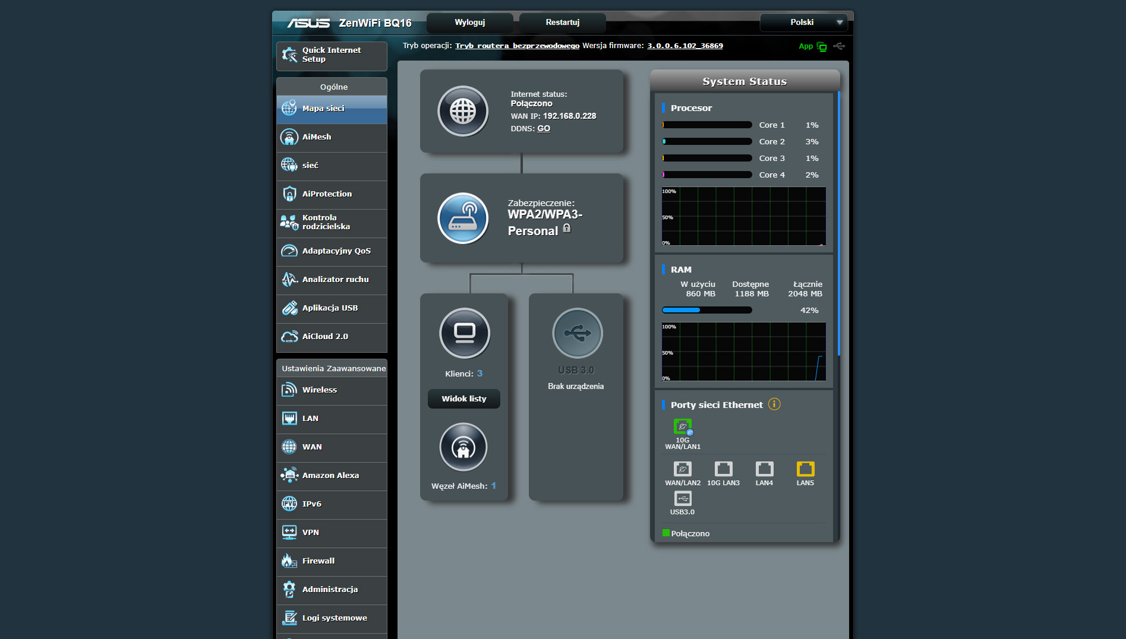Screen dimensions: 1126x639
Task: Open Adaptacyjny QoS page
Action: pyautogui.click(x=332, y=251)
